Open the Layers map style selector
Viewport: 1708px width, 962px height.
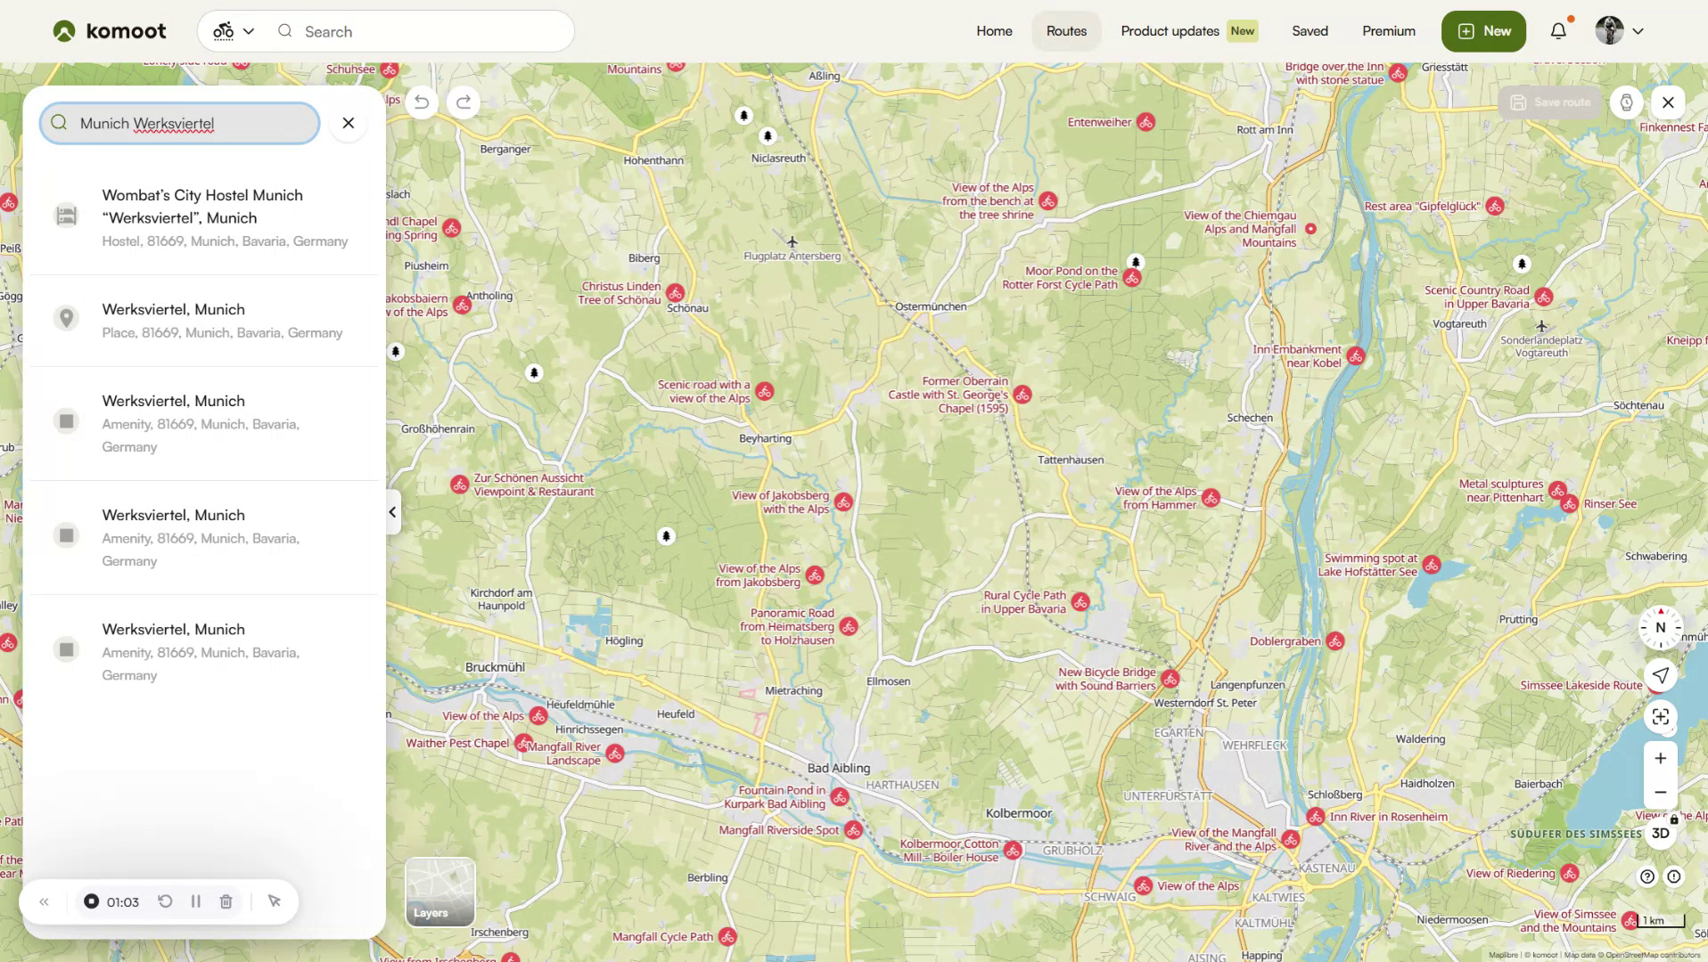(x=439, y=892)
